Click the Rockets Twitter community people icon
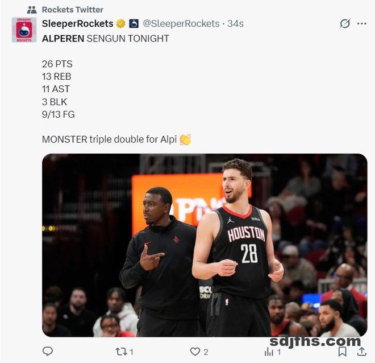375x363 pixels. pos(32,10)
